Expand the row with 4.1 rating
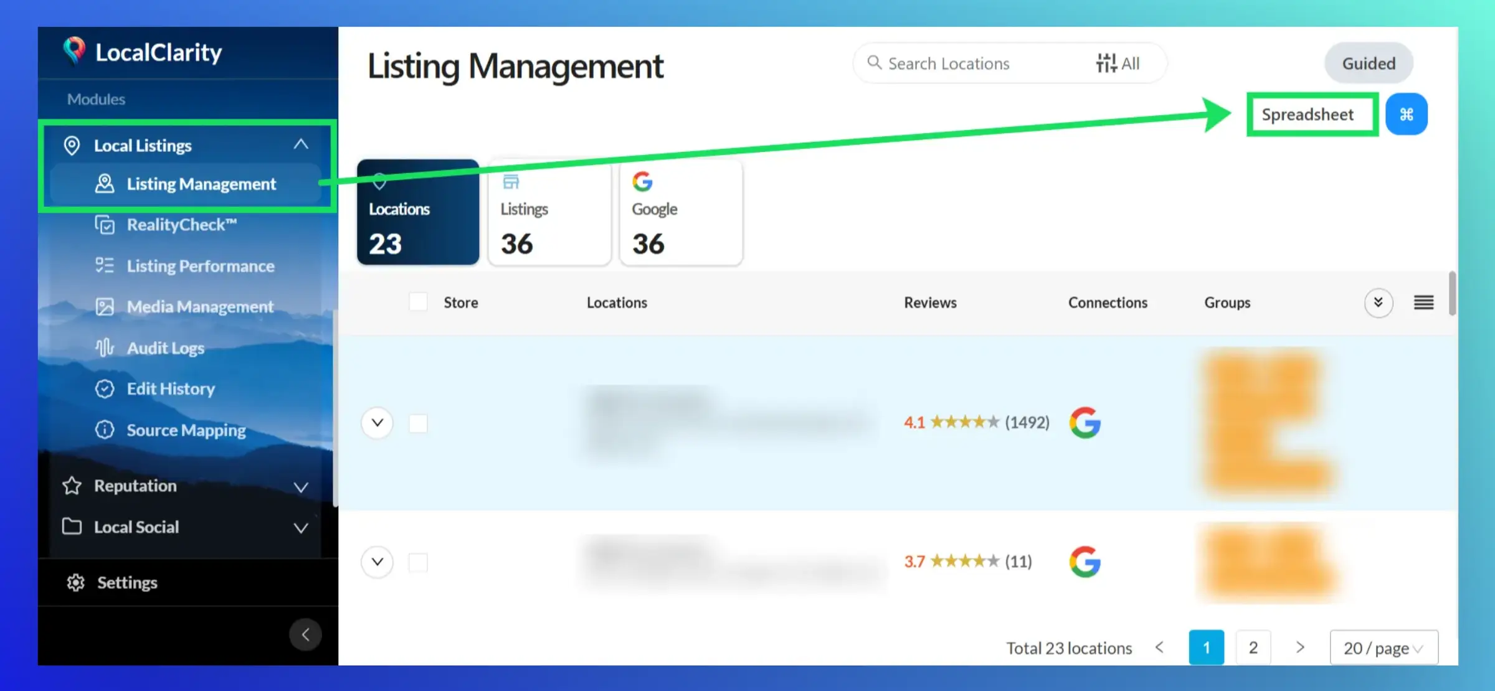1495x691 pixels. pyautogui.click(x=377, y=423)
